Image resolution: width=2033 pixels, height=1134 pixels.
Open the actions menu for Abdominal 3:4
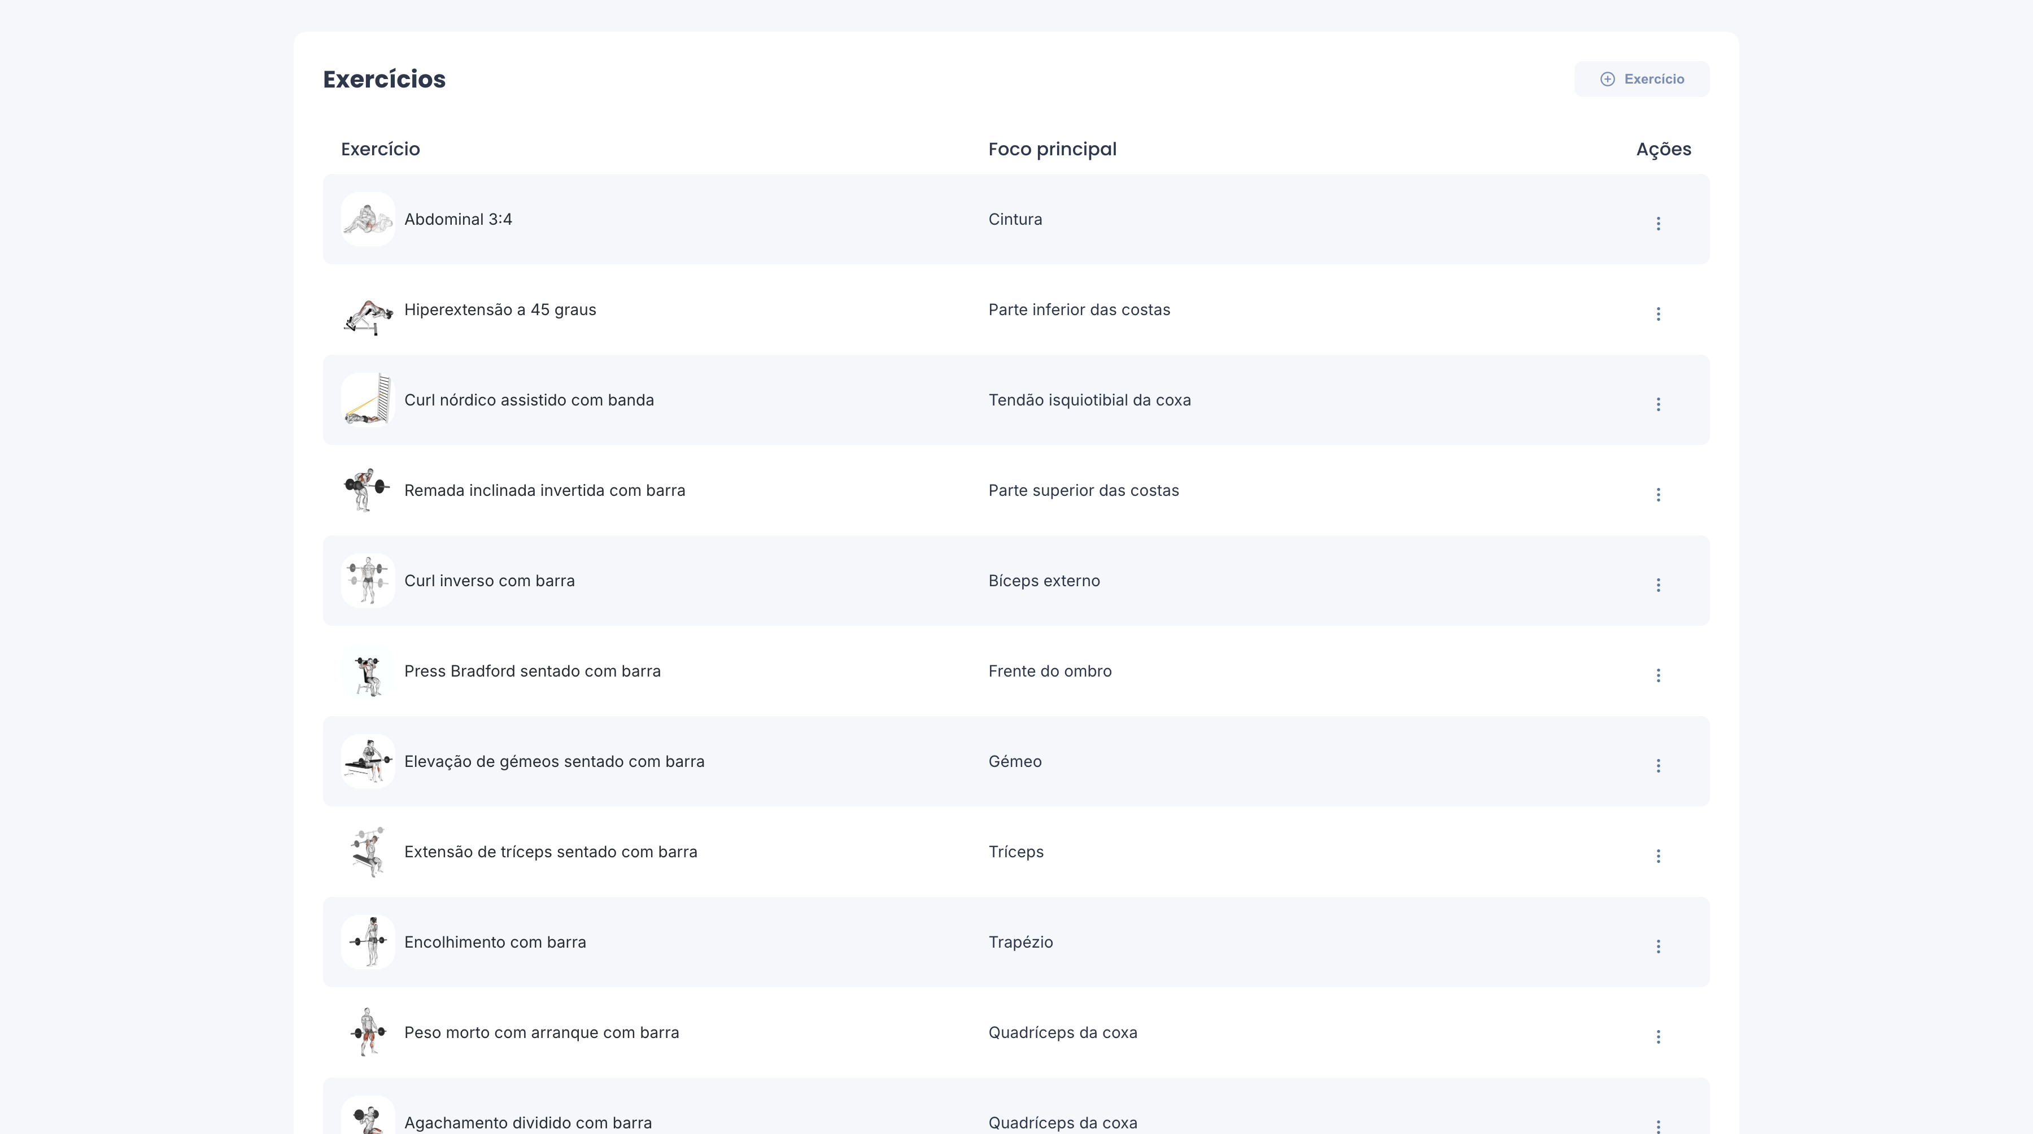click(1659, 223)
